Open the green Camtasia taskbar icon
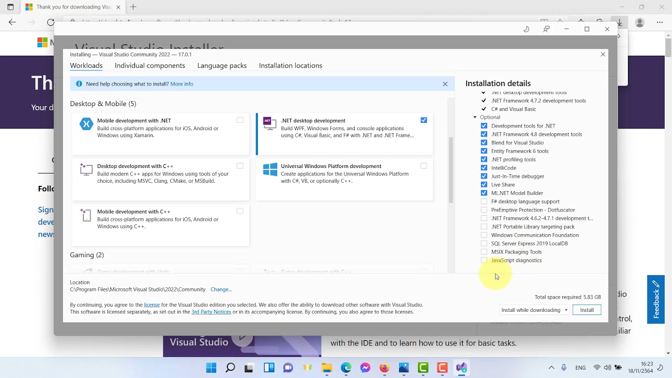This screenshot has height=378, width=672. click(423, 367)
